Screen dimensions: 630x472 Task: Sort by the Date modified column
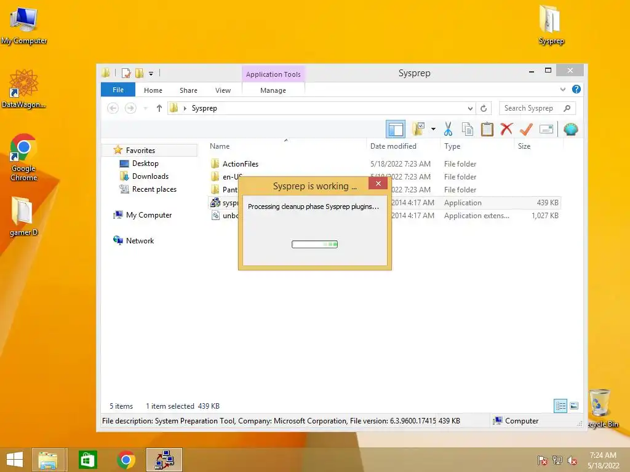click(x=393, y=146)
